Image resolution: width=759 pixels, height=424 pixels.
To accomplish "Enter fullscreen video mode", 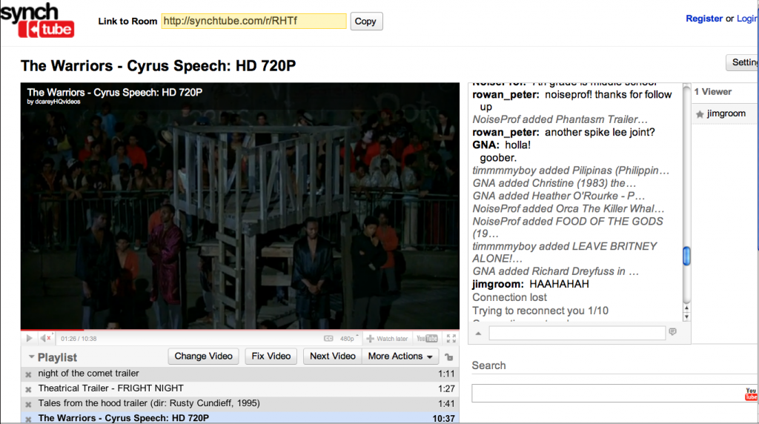I will coord(451,338).
